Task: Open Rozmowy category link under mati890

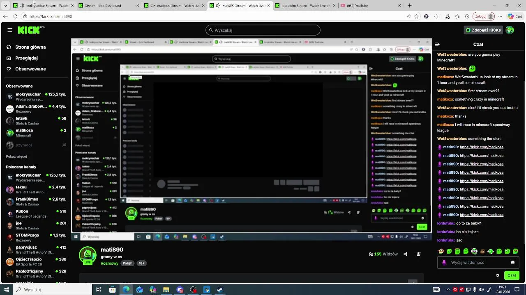Action: [109, 263]
